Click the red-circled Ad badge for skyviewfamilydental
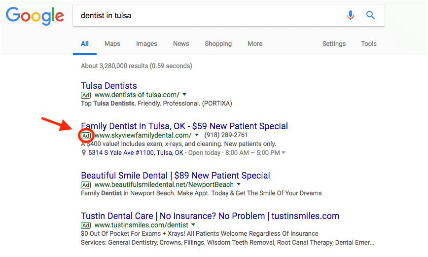428x257 pixels. [x=86, y=135]
